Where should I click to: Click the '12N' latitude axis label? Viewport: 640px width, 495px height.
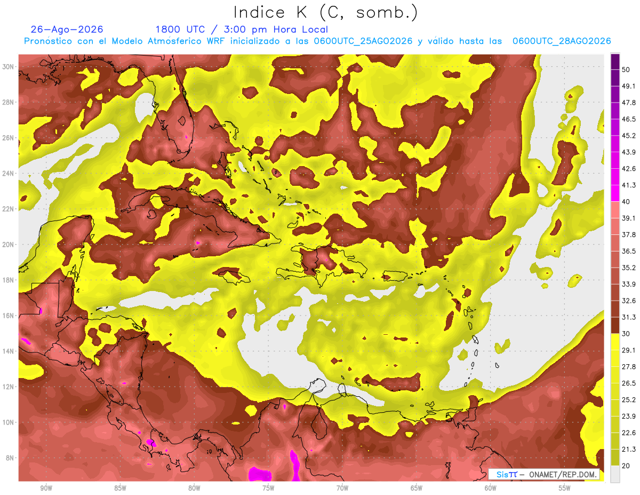coord(8,387)
